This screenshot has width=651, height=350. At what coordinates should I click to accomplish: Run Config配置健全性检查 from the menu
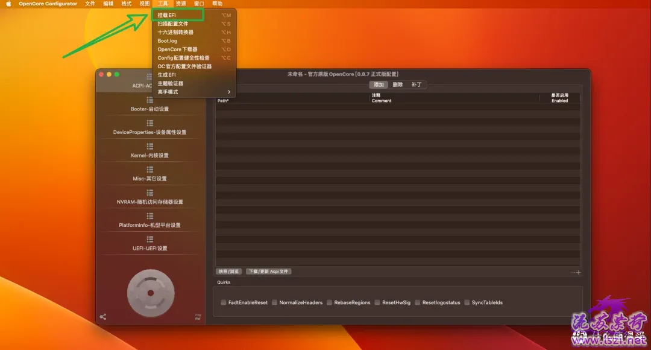(x=194, y=58)
